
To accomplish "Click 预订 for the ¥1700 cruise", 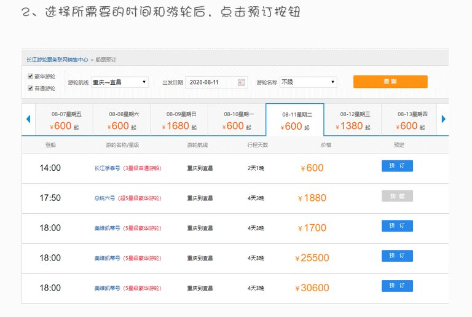I will (397, 226).
